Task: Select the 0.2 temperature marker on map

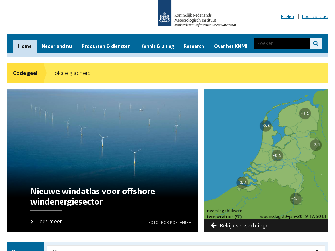Action: click(242, 183)
